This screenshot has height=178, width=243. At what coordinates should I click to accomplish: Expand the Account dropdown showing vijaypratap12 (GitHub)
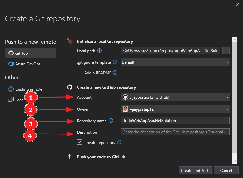[x=175, y=97]
